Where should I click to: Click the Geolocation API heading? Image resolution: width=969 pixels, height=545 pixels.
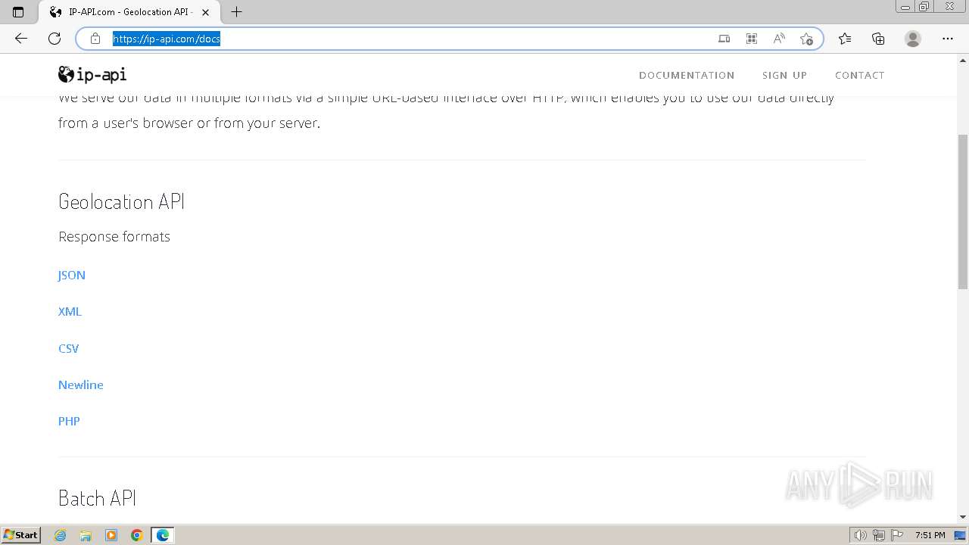[x=121, y=201]
